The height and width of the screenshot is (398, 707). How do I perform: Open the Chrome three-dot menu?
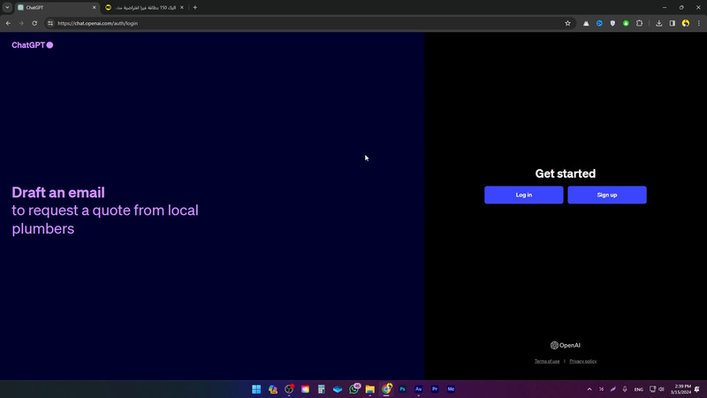[x=698, y=23]
